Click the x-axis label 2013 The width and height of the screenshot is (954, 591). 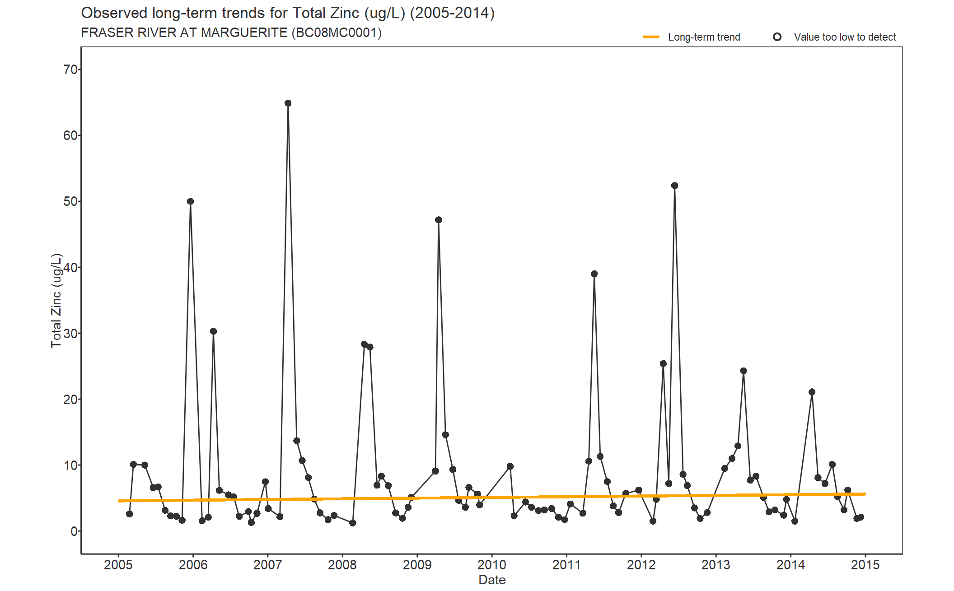[x=716, y=565]
